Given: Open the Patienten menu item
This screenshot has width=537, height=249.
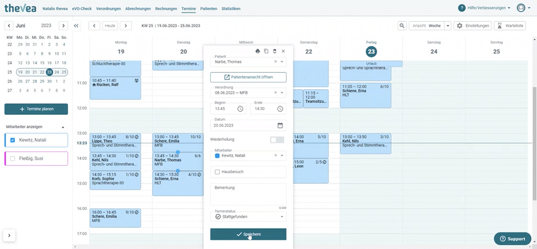Looking at the screenshot, I should [x=209, y=9].
